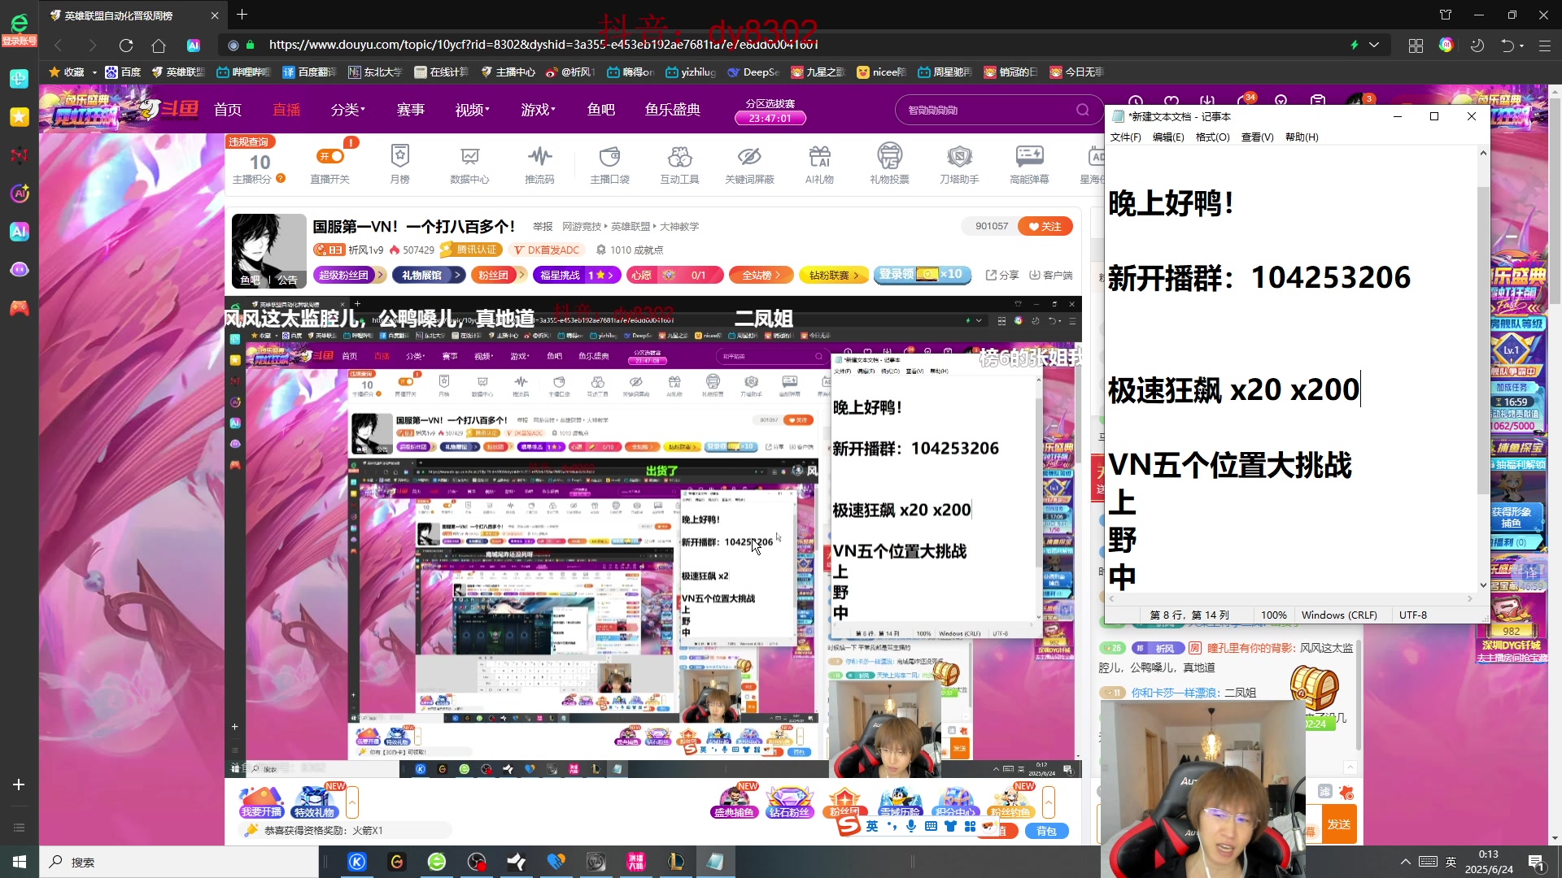Open the 盛典捕鱼 event icon
This screenshot has height=878, width=1562.
pos(734,802)
